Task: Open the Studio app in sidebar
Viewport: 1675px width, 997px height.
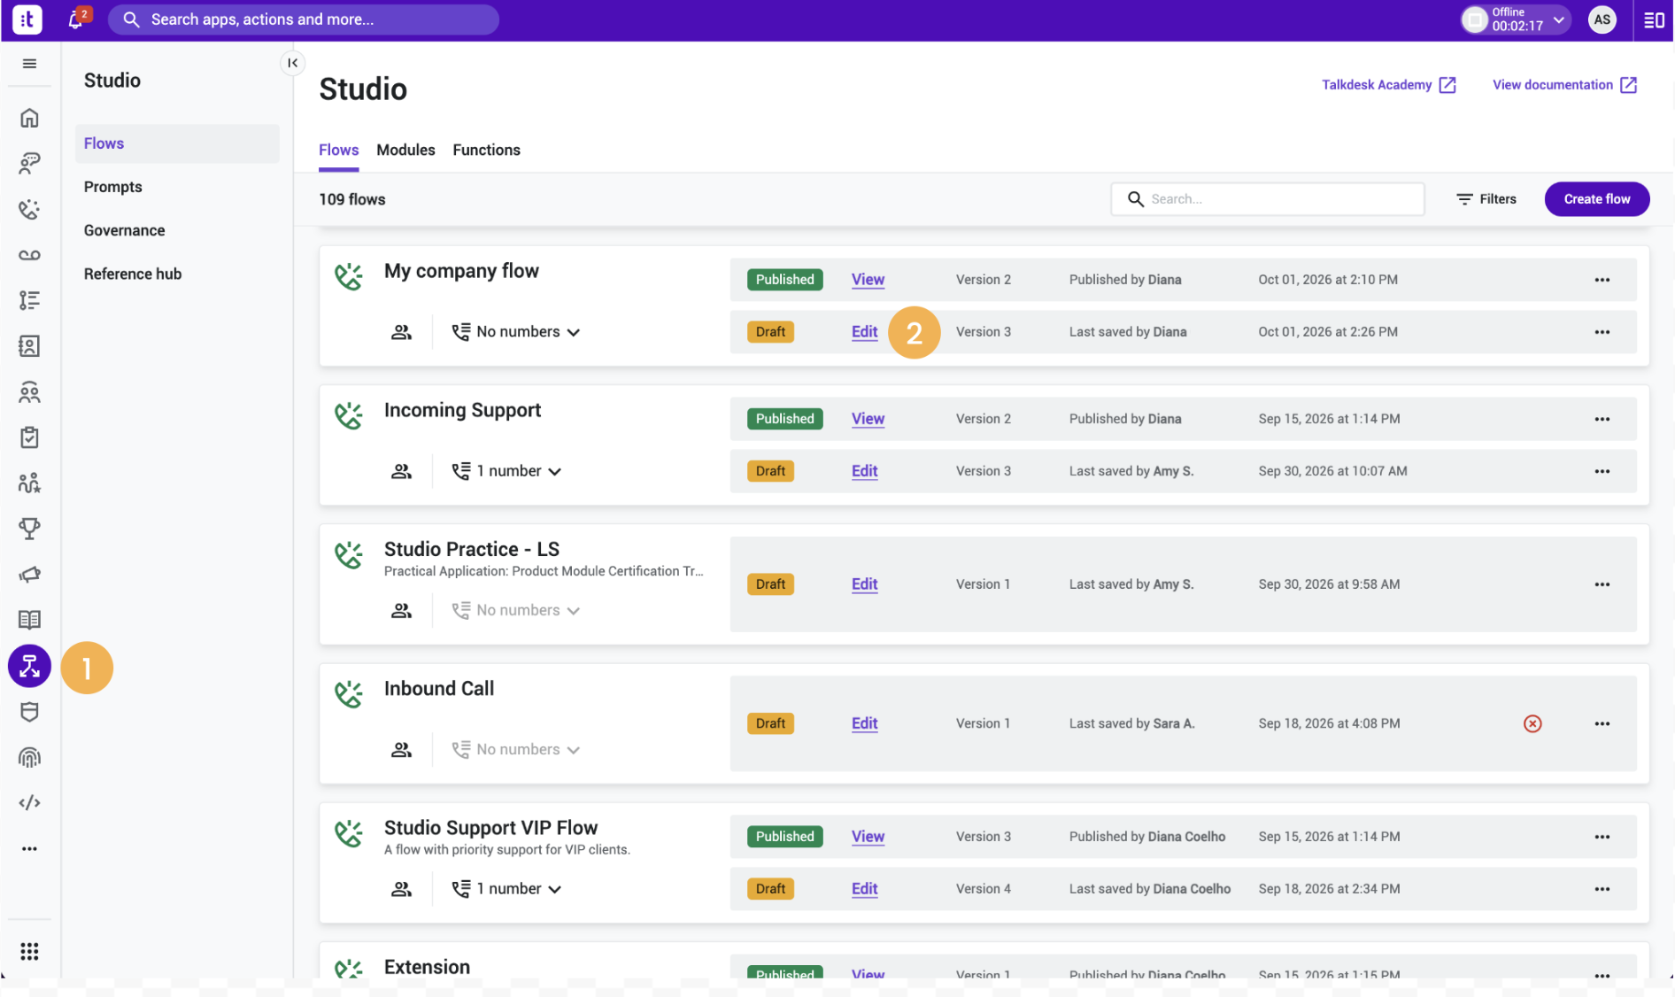Action: tap(29, 666)
